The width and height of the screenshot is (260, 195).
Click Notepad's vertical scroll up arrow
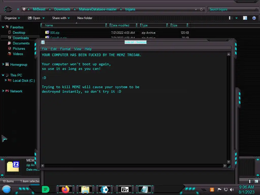pyautogui.click(x=229, y=54)
